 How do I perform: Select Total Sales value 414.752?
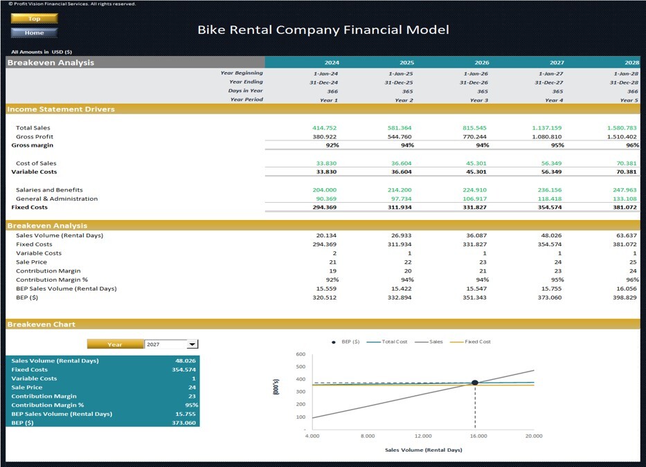324,128
